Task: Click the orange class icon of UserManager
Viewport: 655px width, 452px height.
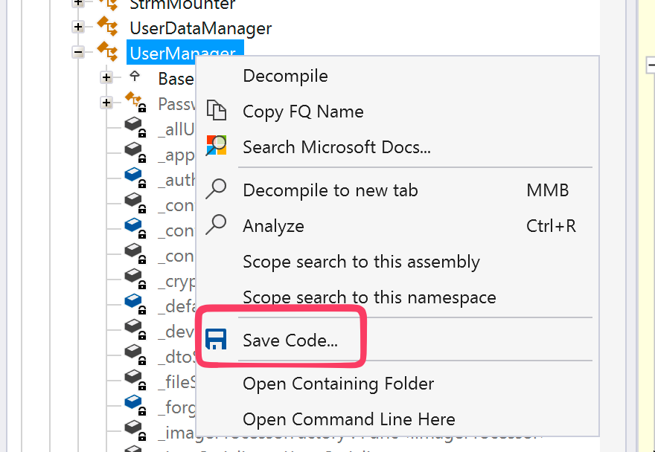Action: [x=109, y=52]
